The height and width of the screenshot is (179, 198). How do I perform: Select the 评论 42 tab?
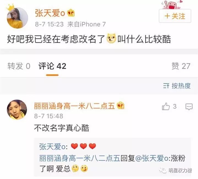(52, 66)
